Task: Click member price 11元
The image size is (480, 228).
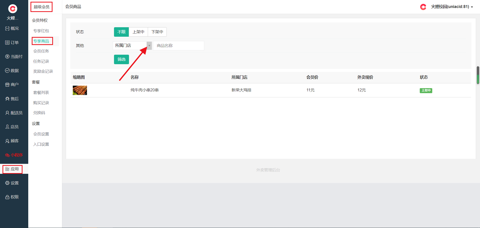Action: tap(310, 90)
